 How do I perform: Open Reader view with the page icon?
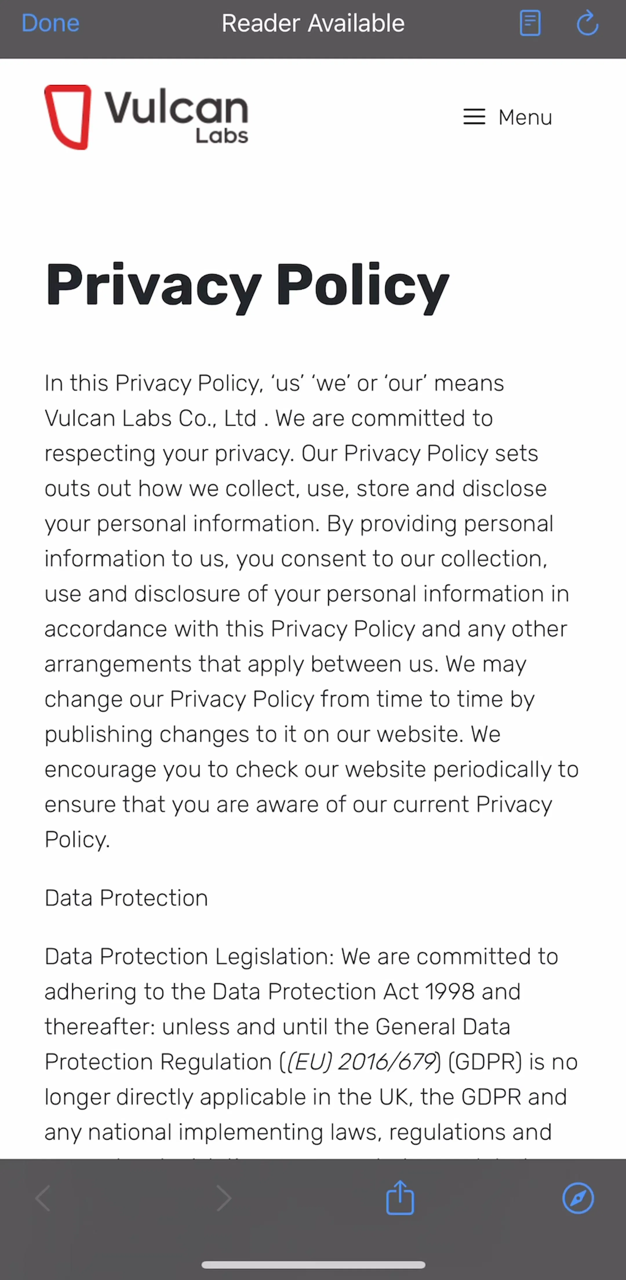click(x=530, y=23)
